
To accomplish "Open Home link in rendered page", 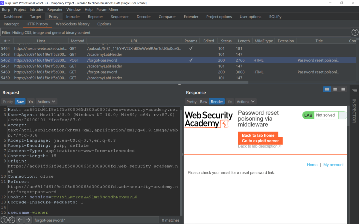I will (312, 165).
